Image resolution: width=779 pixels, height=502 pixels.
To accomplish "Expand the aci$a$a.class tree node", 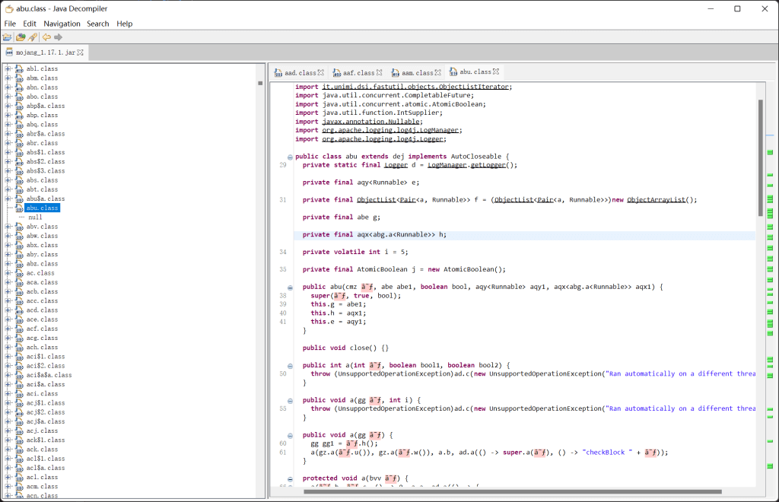I will tap(8, 375).
